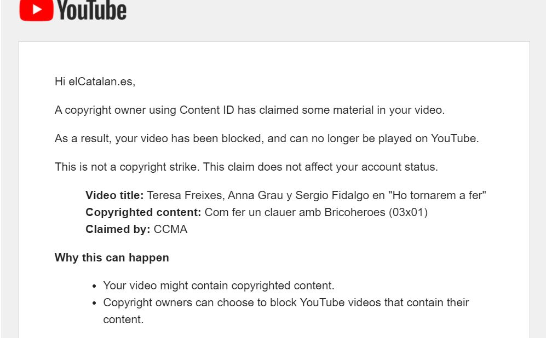
Task: Click the red YouTube play logo icon
Action: coord(36,10)
